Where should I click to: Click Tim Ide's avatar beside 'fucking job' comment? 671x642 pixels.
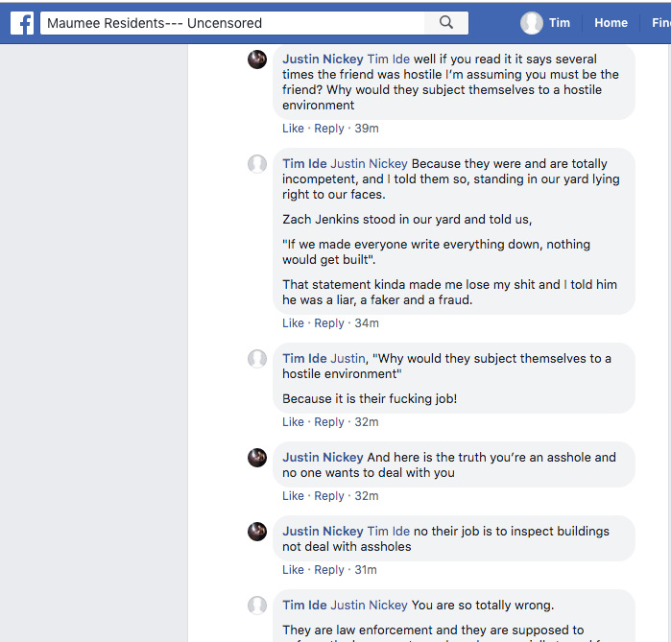[x=257, y=359]
